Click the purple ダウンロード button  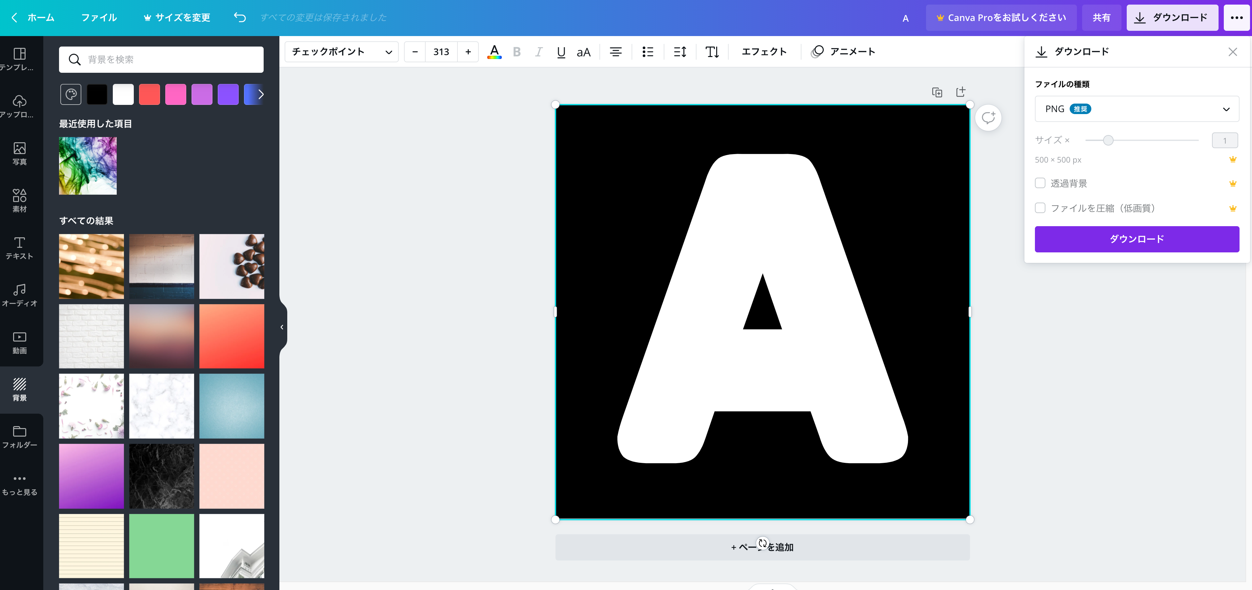[x=1136, y=239]
